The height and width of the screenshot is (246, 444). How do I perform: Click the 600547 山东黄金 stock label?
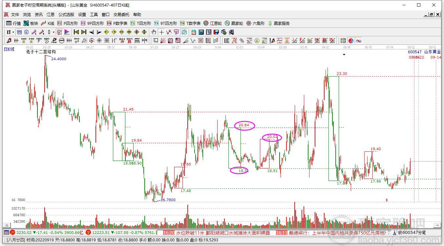tap(424, 52)
